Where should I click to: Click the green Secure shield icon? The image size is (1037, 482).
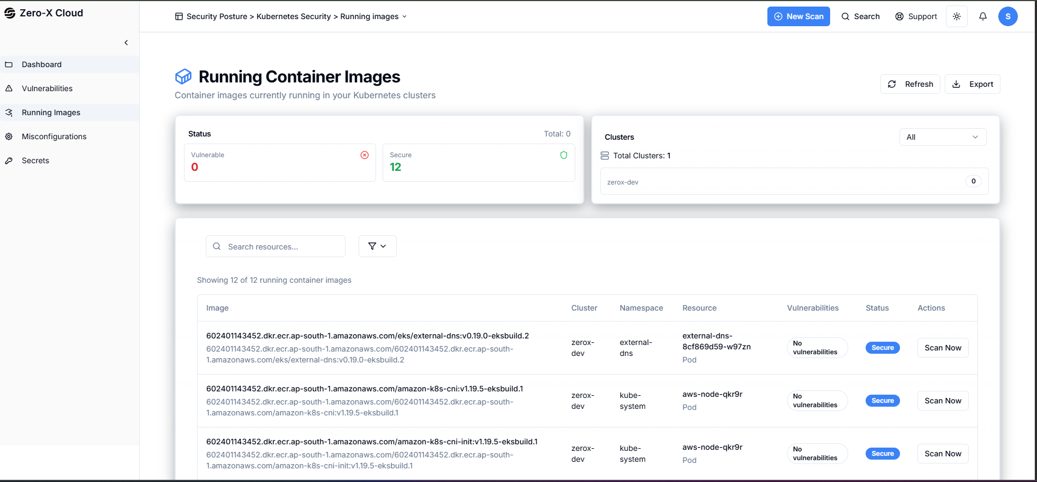pyautogui.click(x=564, y=155)
